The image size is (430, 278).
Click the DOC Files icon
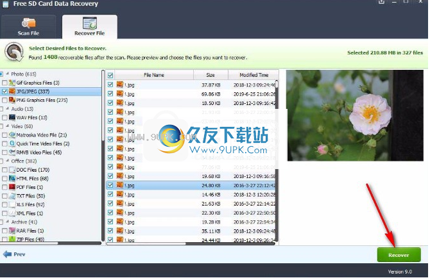click(12, 170)
